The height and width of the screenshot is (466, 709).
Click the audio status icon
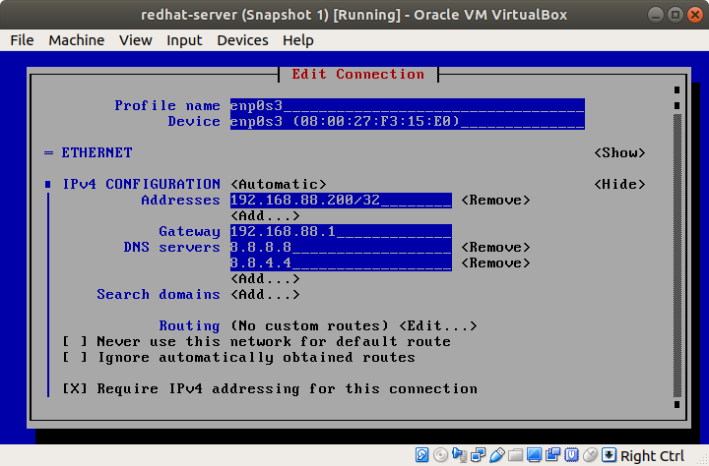coord(459,455)
